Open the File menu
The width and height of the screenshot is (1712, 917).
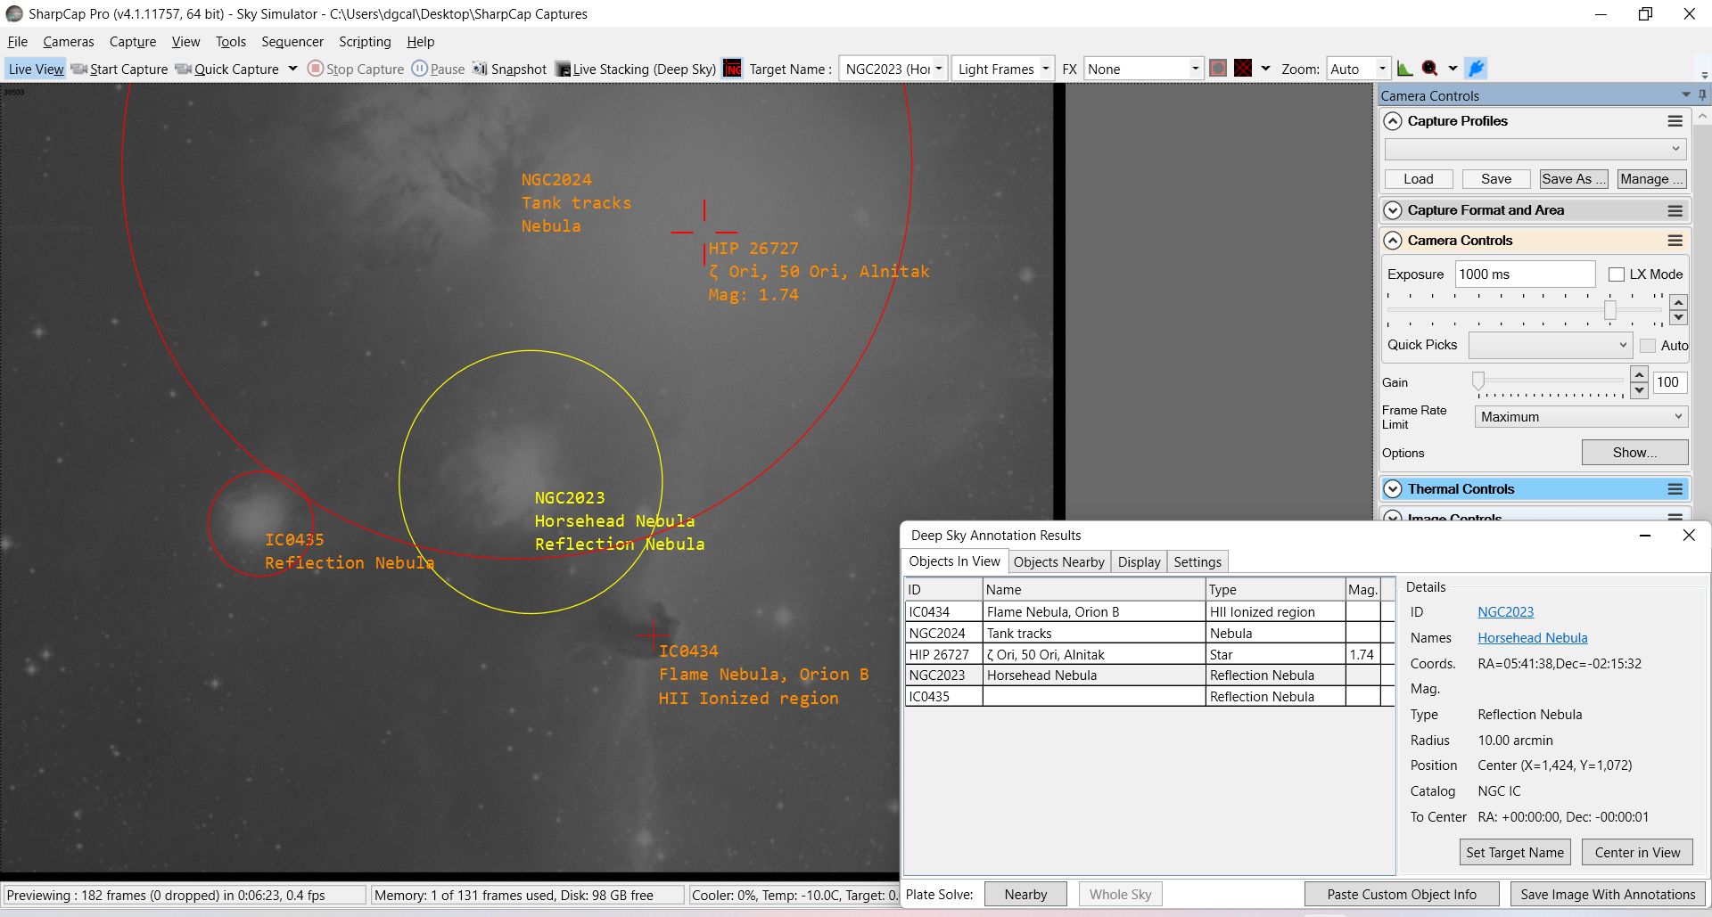click(17, 41)
